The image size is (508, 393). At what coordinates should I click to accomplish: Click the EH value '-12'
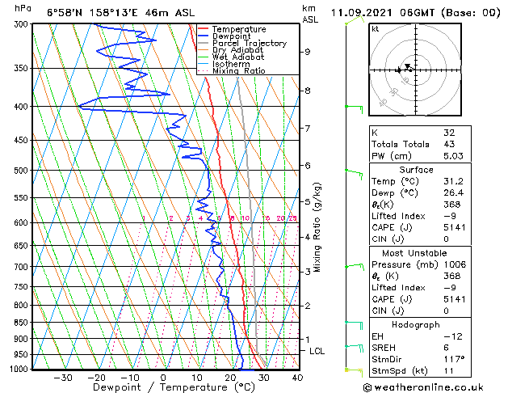click(452, 336)
